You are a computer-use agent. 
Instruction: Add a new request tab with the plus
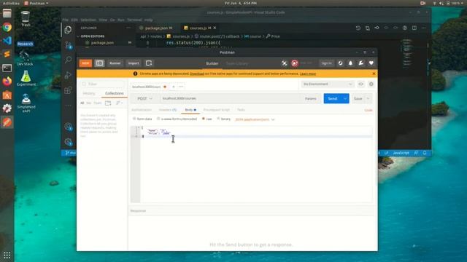click(x=174, y=87)
